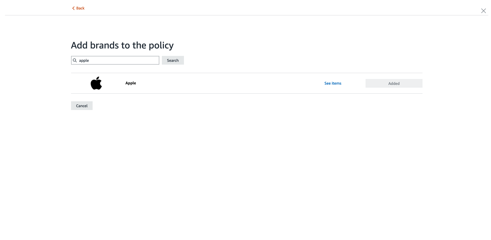Close the dialog with the X icon
491x240 pixels.
[x=483, y=11]
